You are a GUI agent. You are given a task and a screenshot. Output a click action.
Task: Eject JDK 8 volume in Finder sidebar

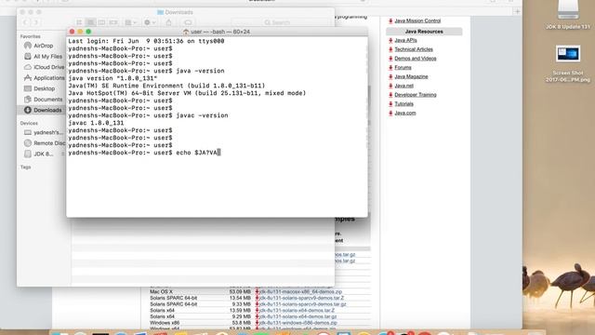click(x=62, y=154)
